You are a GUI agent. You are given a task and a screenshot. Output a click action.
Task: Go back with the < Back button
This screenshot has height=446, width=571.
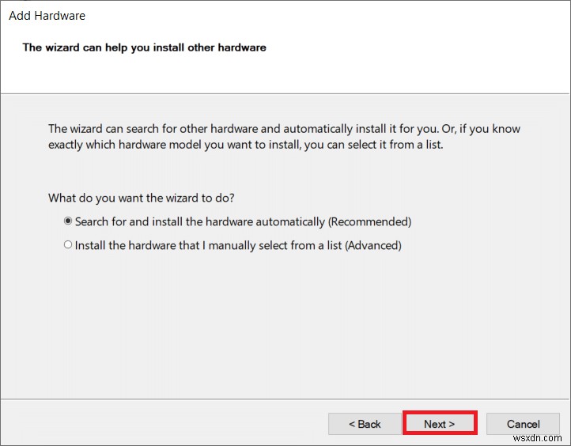click(x=365, y=424)
